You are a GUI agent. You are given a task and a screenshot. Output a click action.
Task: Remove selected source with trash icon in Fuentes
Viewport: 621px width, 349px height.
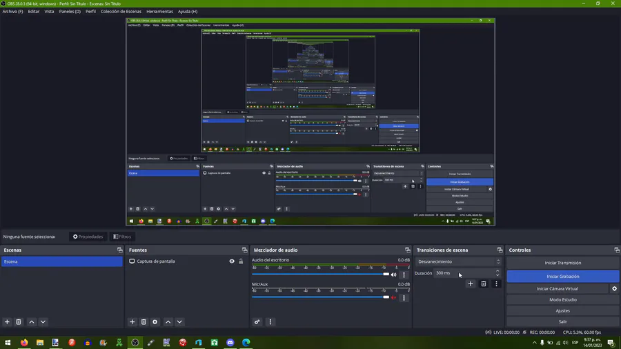(144, 321)
